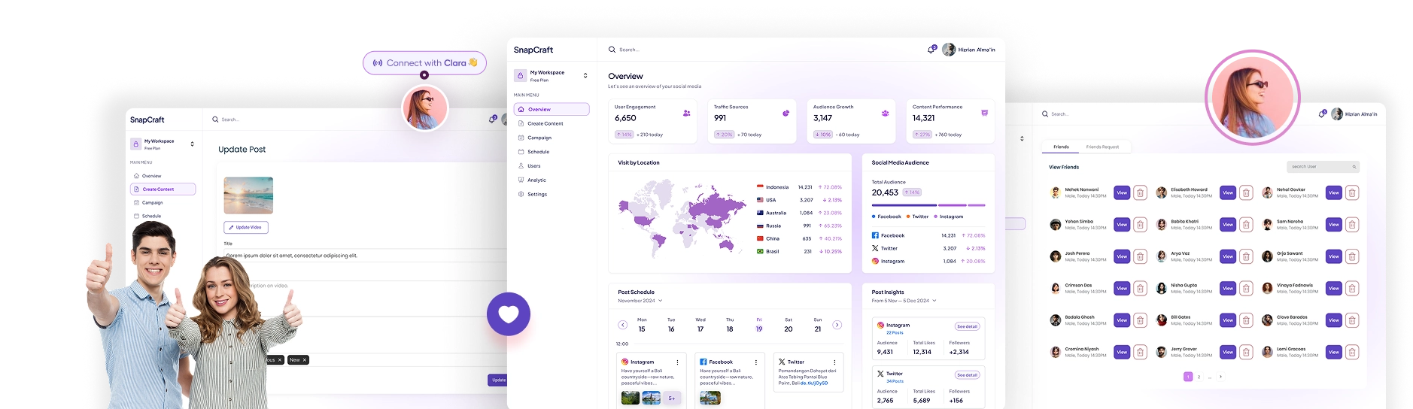View friend Yohan Simba profile
Screen dimensions: 1413x409
pos(1122,225)
